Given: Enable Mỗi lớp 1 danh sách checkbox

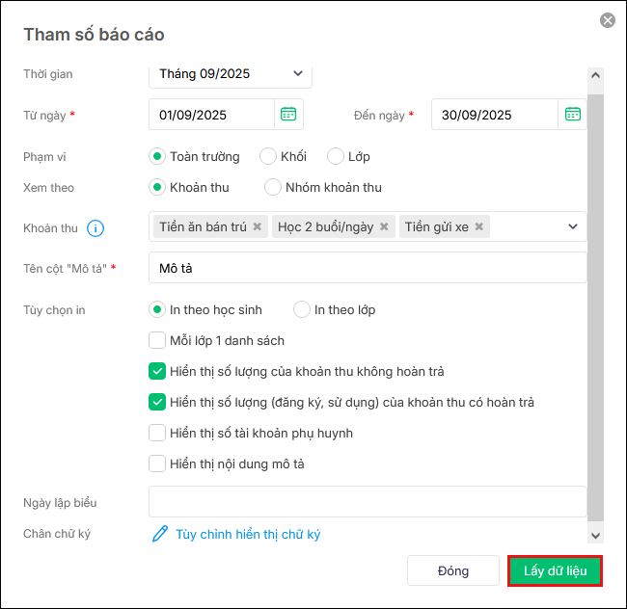Looking at the screenshot, I should click(x=157, y=340).
